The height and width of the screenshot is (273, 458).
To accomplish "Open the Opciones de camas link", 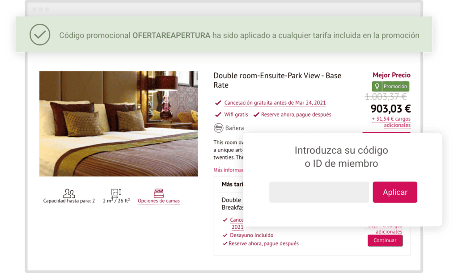I will coord(159,201).
